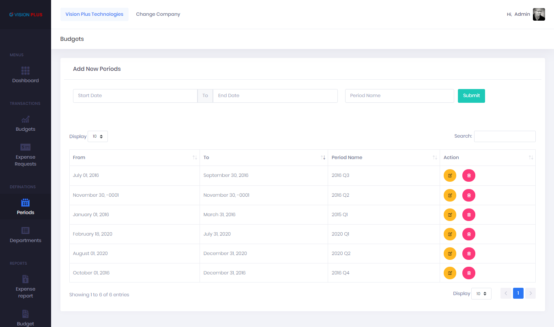The height and width of the screenshot is (327, 554).
Task: Edit the 2016 Q3 period
Action: (450, 176)
